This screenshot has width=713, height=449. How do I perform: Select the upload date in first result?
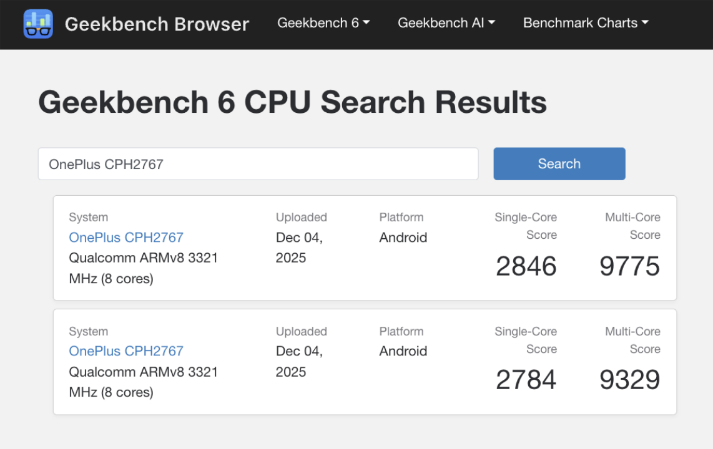pyautogui.click(x=300, y=248)
